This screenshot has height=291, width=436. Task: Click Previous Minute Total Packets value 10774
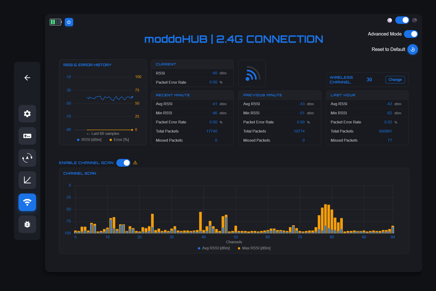[x=299, y=131]
